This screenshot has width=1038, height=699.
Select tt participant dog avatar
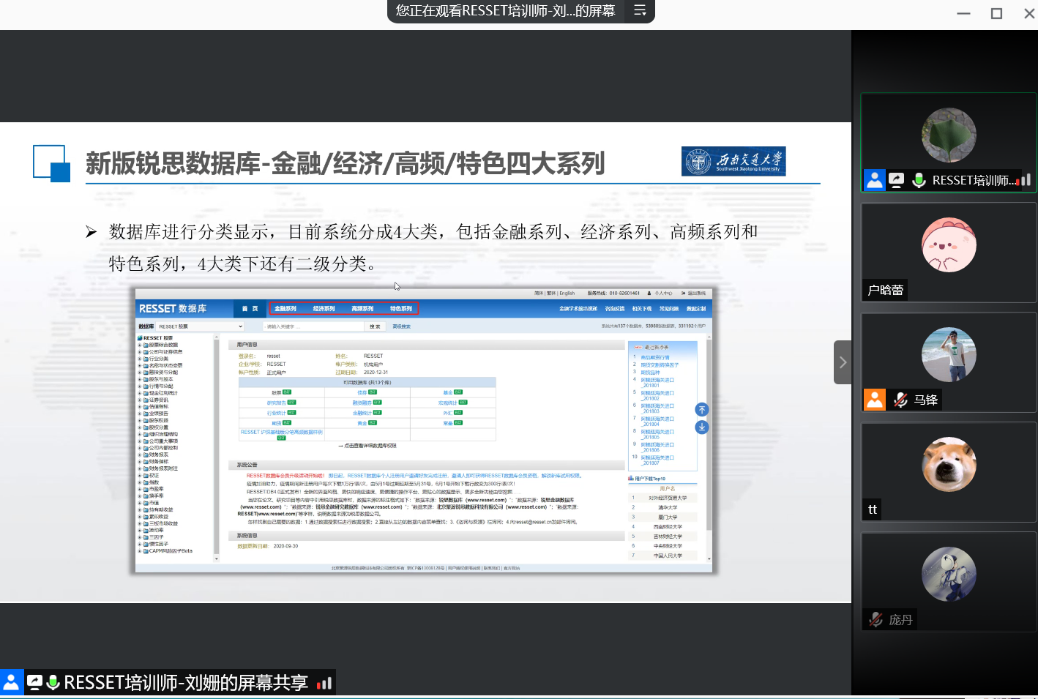point(949,464)
